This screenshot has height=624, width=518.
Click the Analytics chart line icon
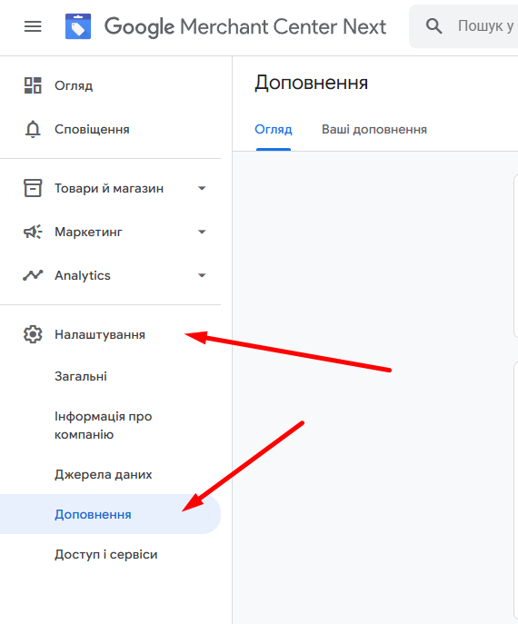[33, 275]
